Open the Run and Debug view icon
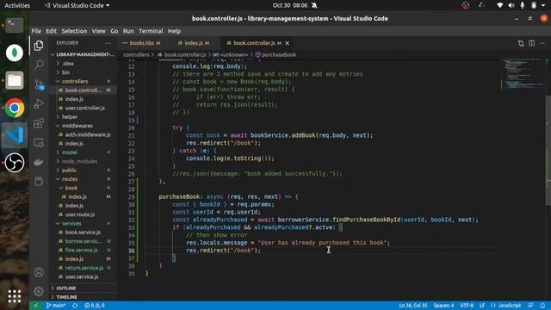 (x=39, y=103)
